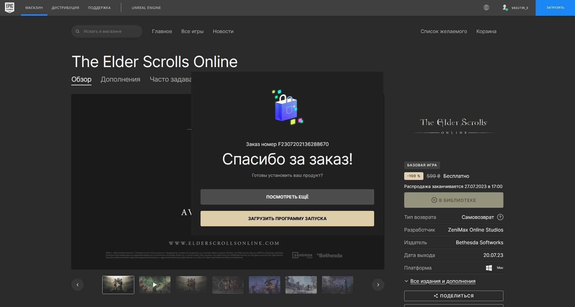Open the Дистрибуция menu item
This screenshot has height=307, width=575.
point(65,8)
